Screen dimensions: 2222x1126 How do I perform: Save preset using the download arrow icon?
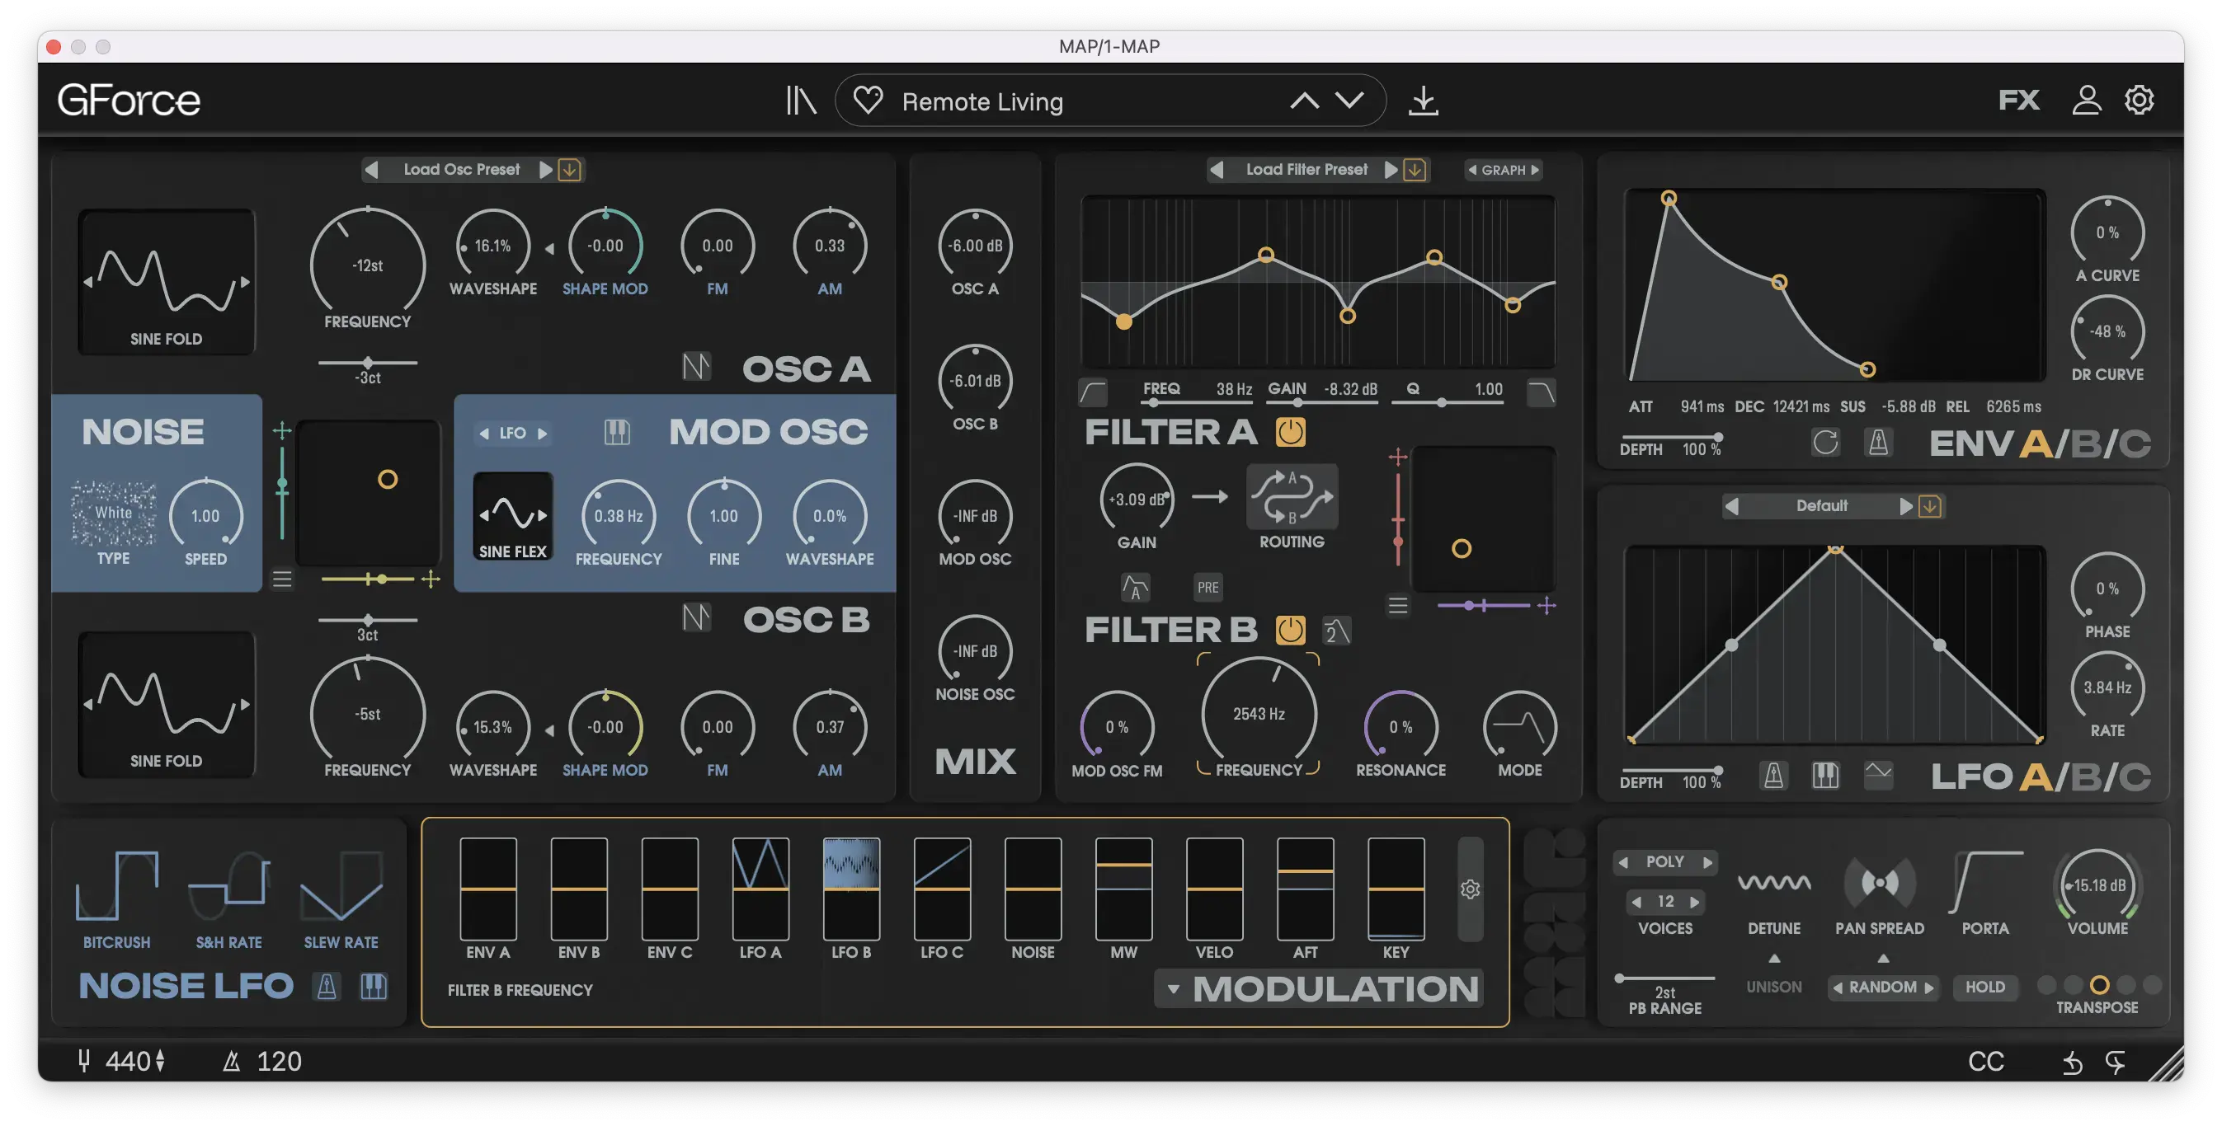(1424, 101)
